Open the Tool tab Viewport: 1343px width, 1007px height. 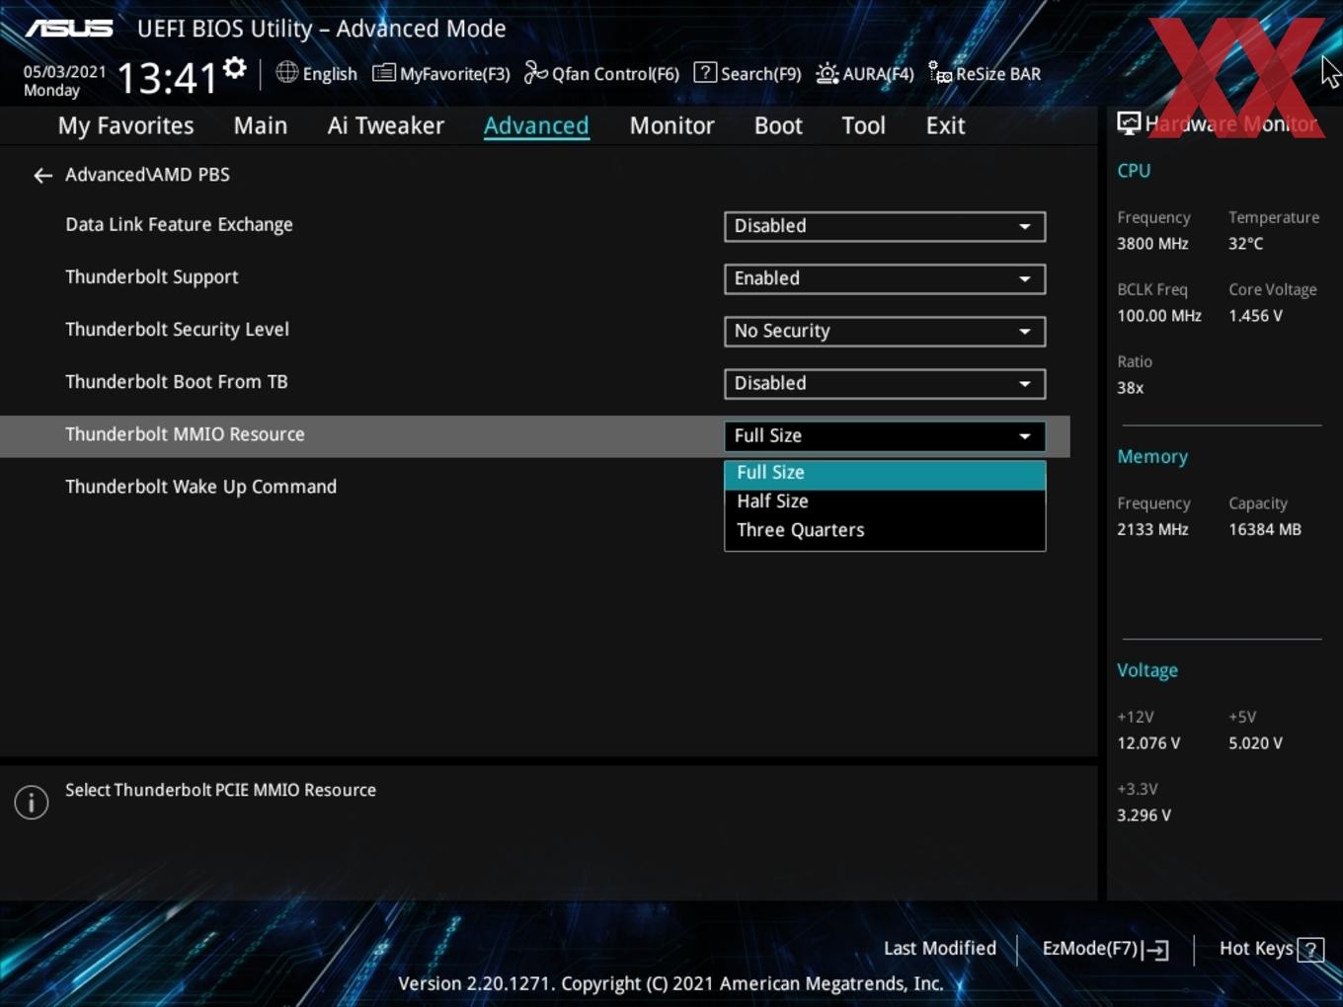(863, 125)
